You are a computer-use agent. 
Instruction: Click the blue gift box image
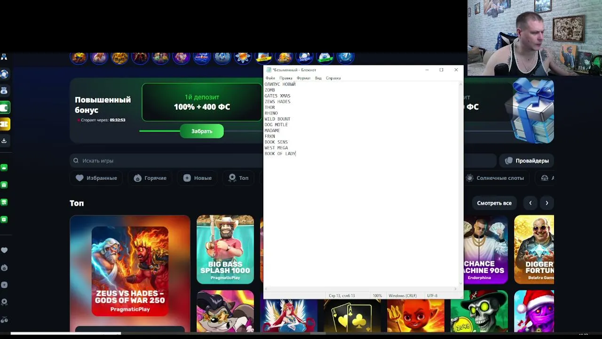pyautogui.click(x=532, y=111)
